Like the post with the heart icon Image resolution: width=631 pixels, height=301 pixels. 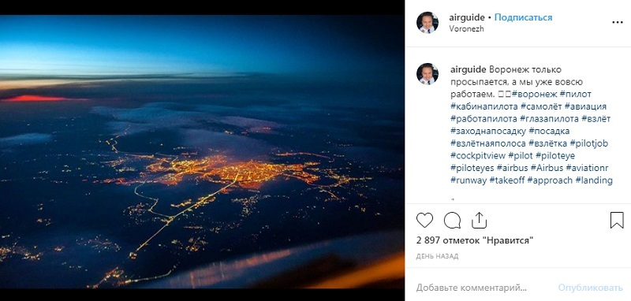pos(424,220)
